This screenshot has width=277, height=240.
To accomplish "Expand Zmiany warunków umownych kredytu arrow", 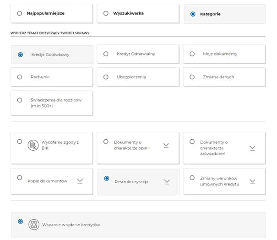I will click(252, 181).
